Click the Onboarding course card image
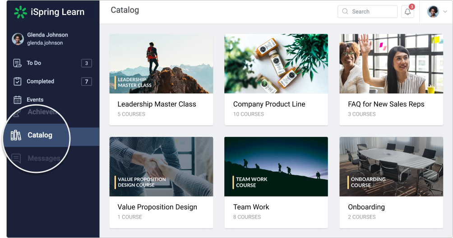Viewport: 453px width, 238px height. [391, 167]
